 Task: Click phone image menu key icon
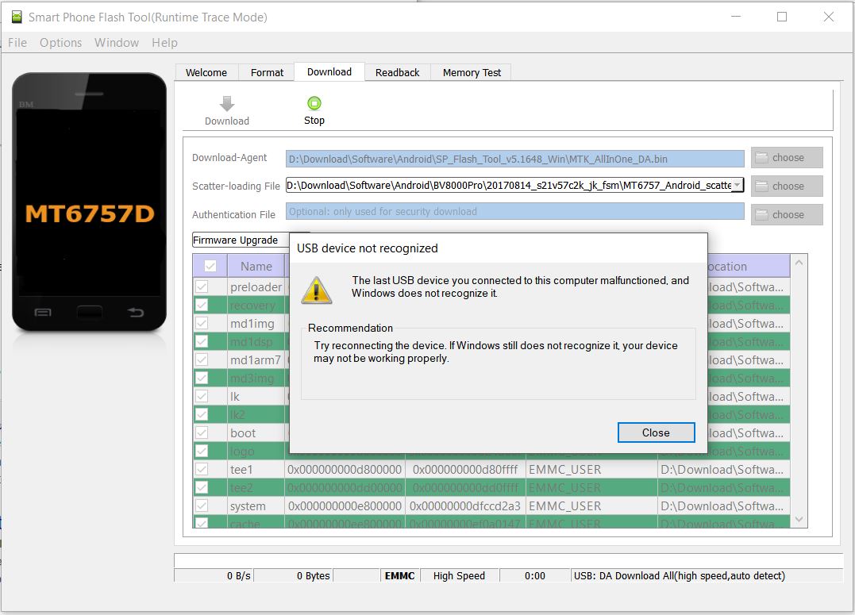pyautogui.click(x=43, y=313)
